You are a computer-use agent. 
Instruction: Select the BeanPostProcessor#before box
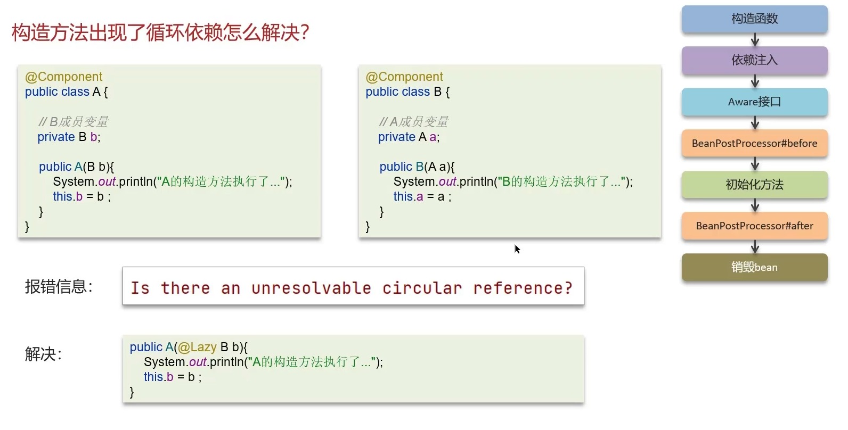(x=754, y=143)
